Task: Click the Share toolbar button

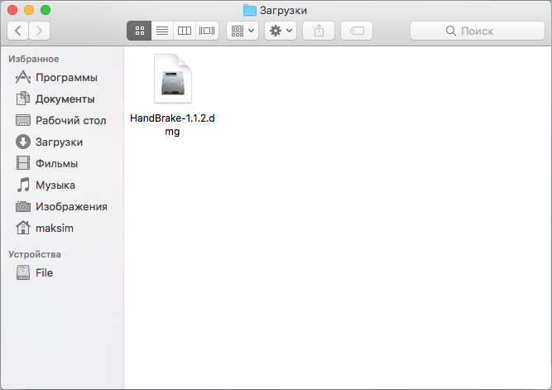Action: pos(319,31)
